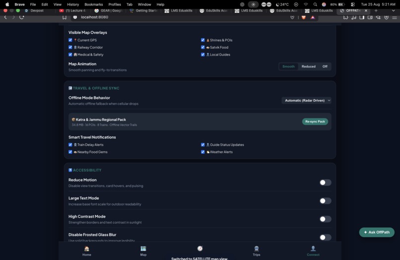Open the Connect tab in bottom navigation
This screenshot has height=260, width=400.
pyautogui.click(x=313, y=251)
